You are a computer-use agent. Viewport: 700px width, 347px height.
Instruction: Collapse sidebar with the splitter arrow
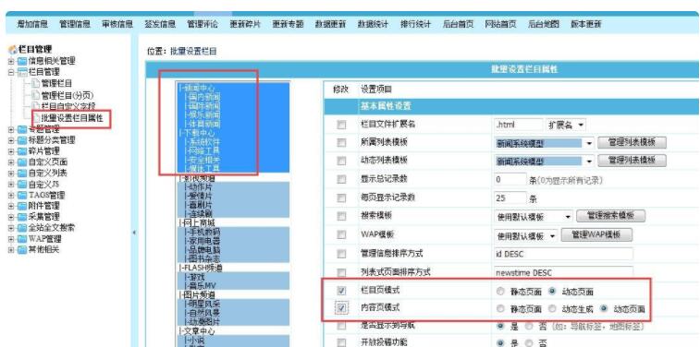tap(133, 233)
